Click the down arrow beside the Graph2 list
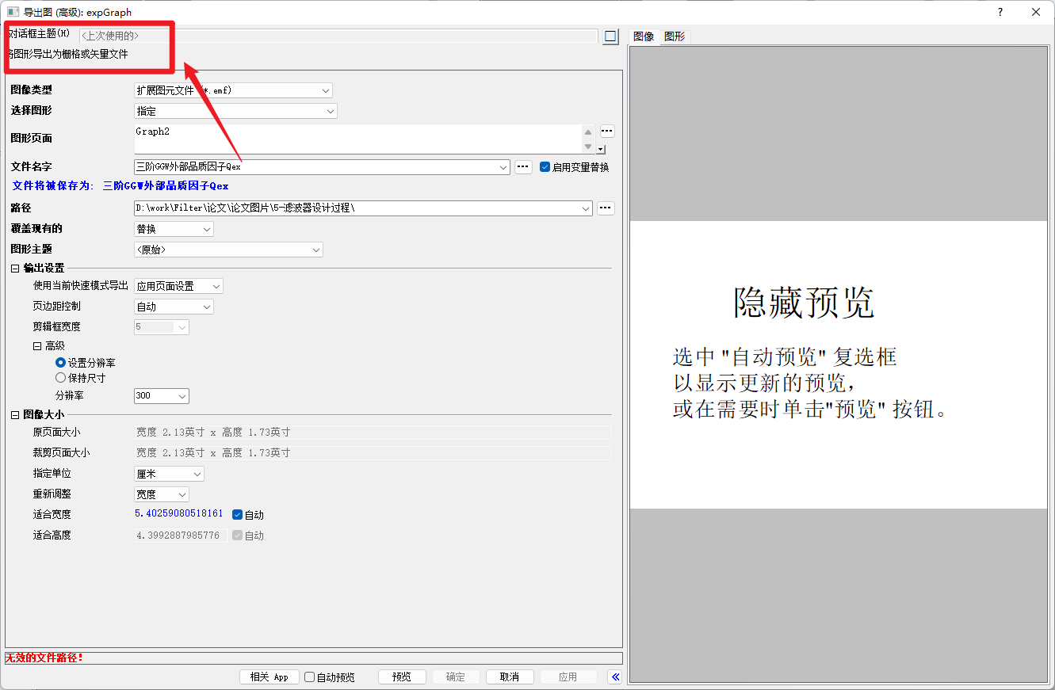The width and height of the screenshot is (1055, 690). tap(588, 148)
